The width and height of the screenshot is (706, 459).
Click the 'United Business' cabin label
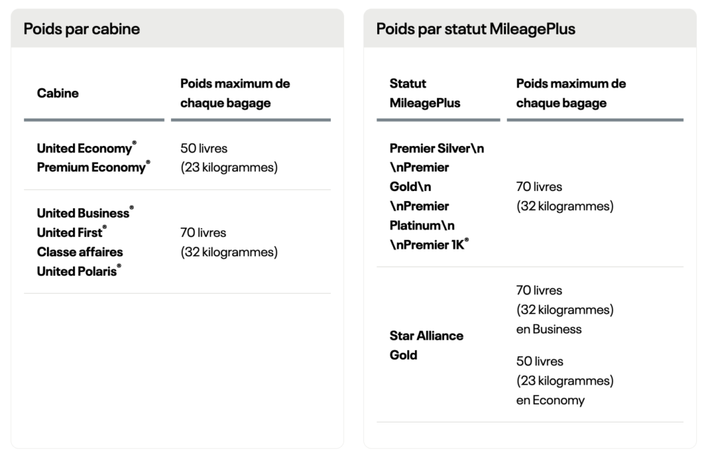pyautogui.click(x=83, y=213)
